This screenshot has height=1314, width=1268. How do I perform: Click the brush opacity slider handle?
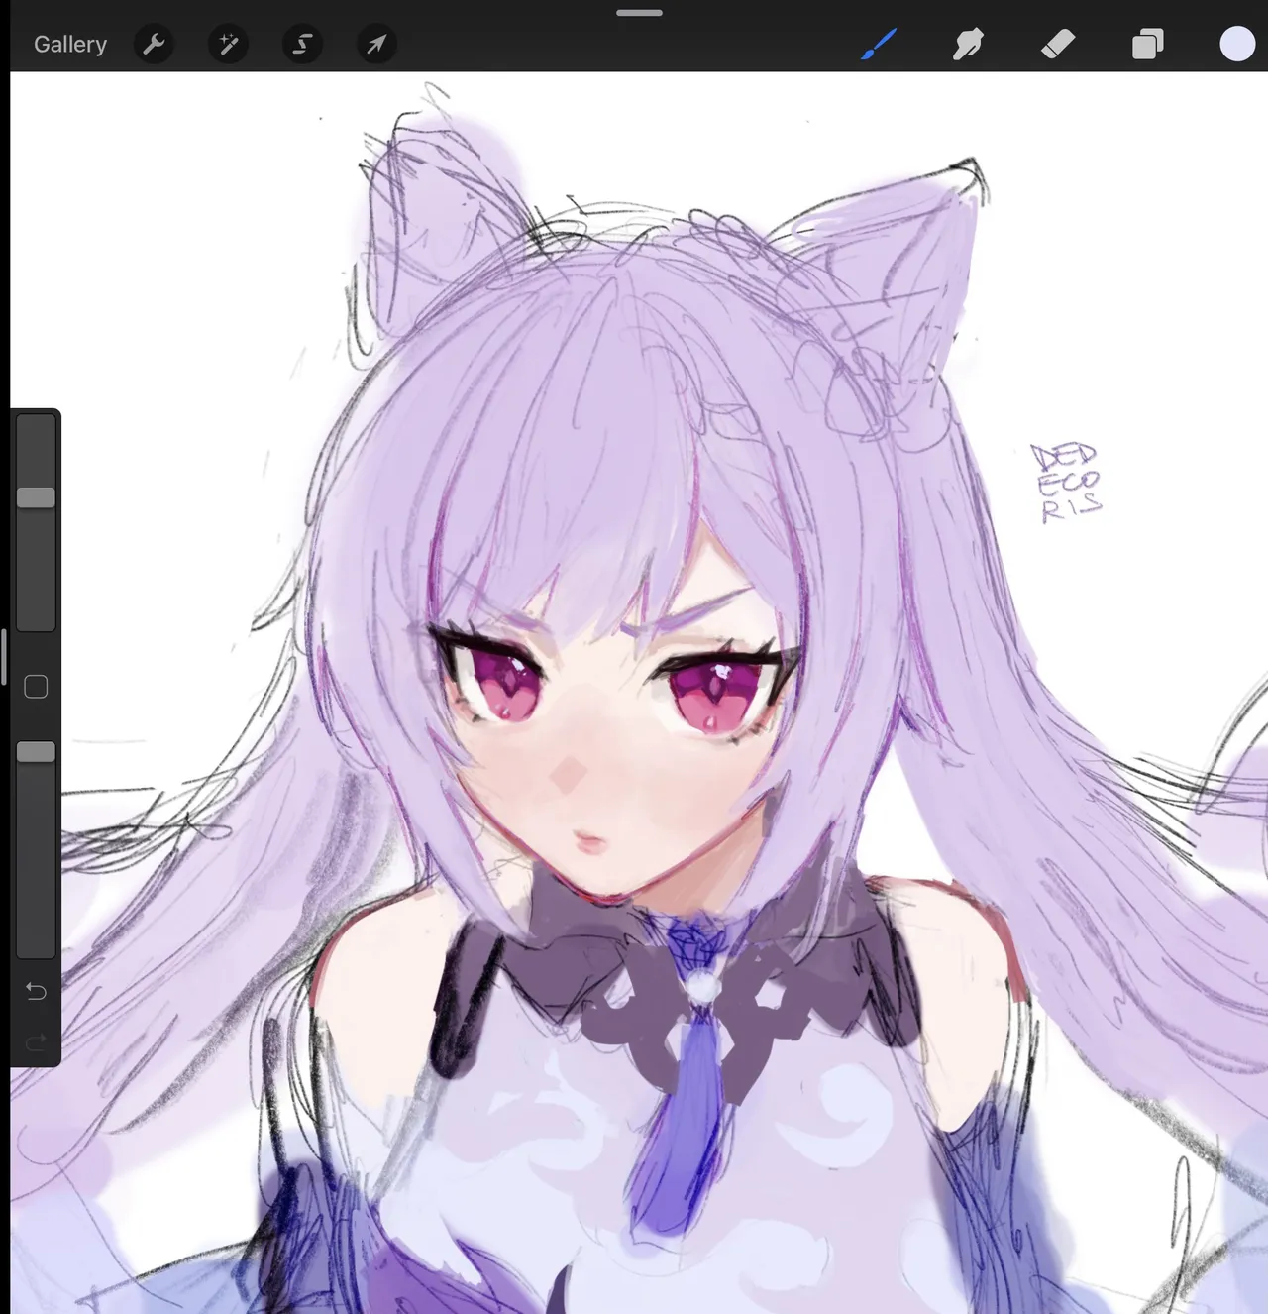pos(36,752)
